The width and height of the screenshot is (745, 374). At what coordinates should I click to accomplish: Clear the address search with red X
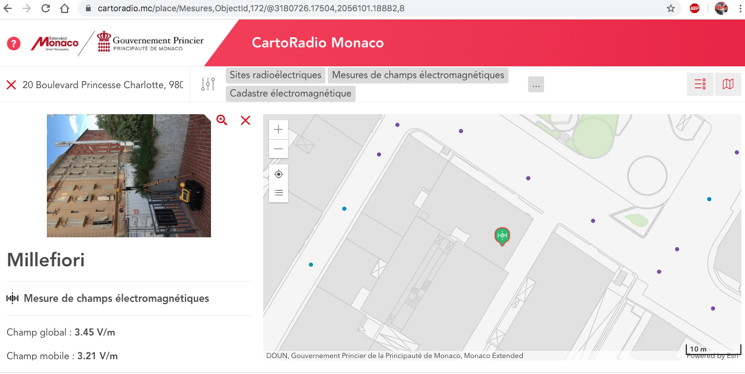[11, 85]
